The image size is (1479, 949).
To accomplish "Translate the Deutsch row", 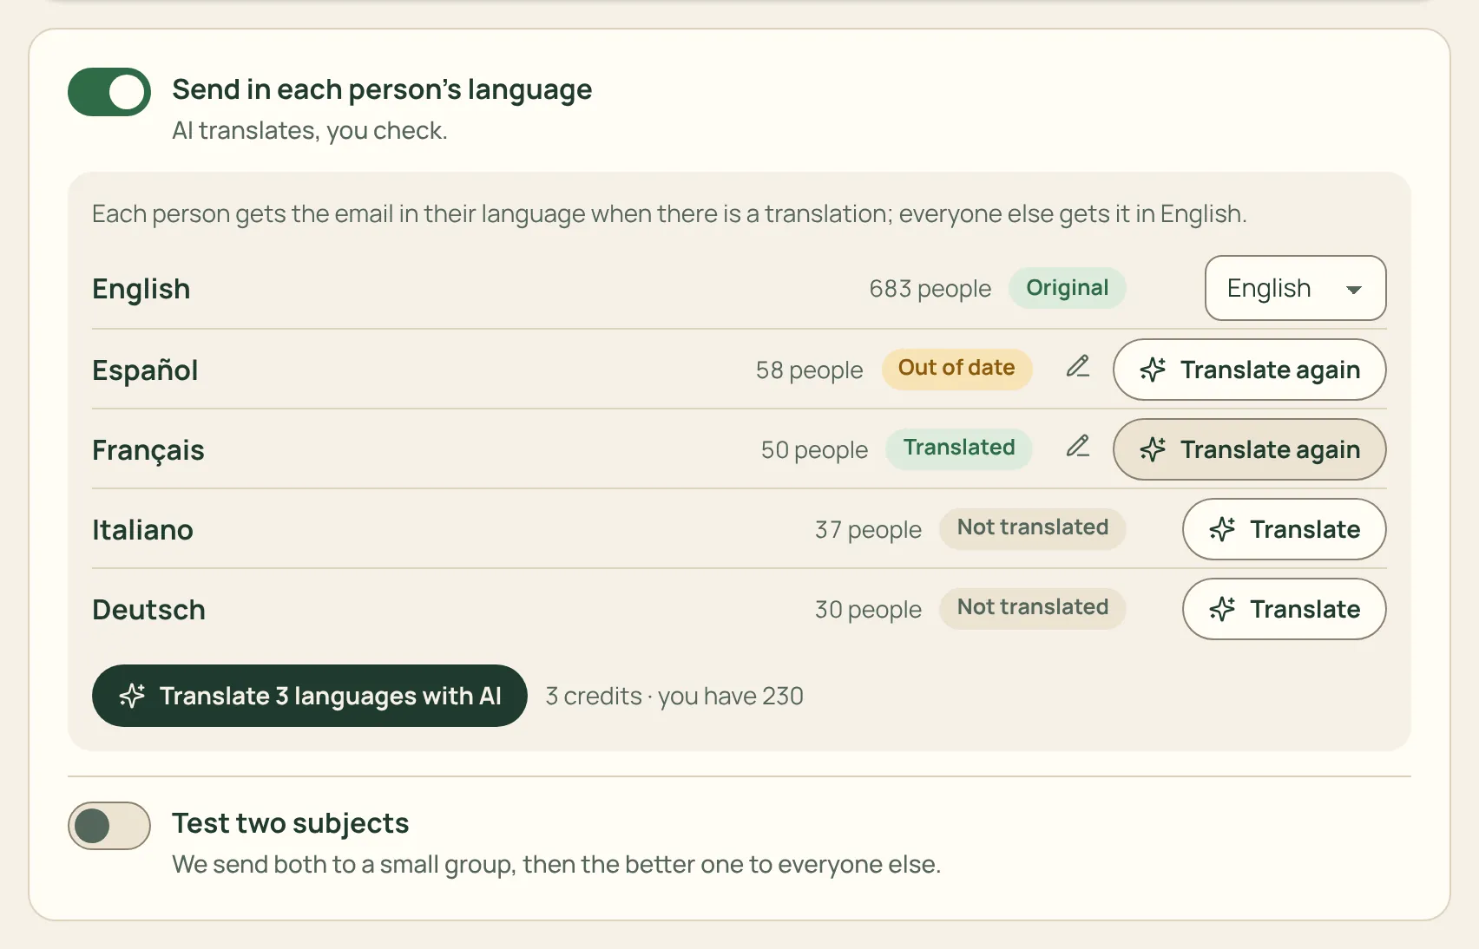I will tap(1284, 609).
